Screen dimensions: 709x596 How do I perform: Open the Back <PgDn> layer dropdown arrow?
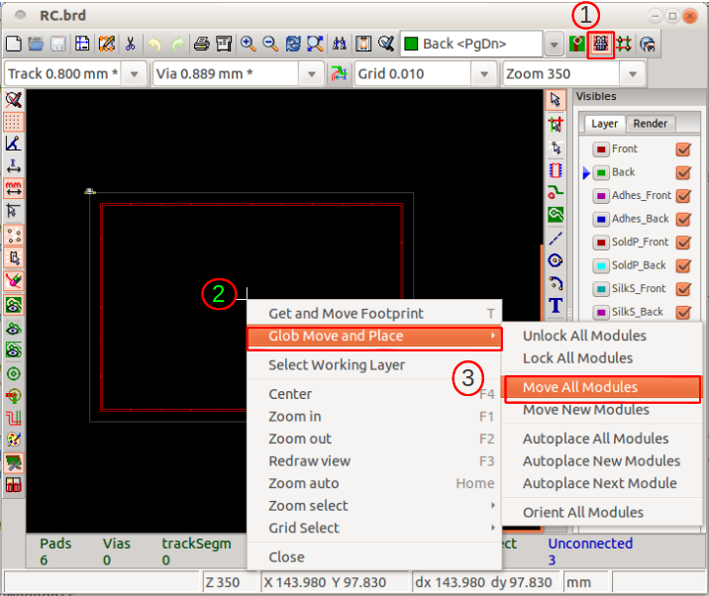(554, 45)
